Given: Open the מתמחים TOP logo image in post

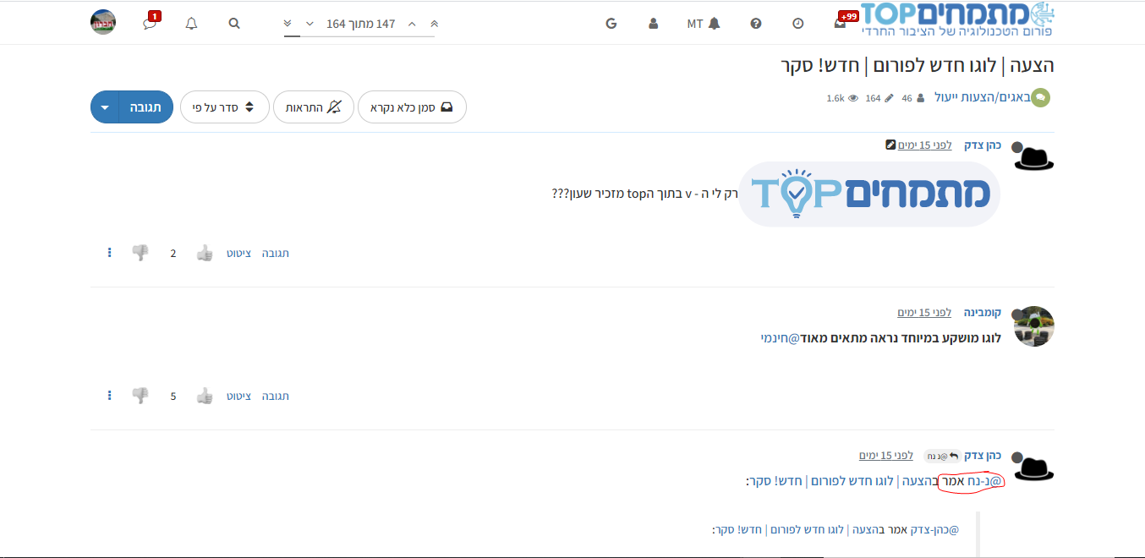Looking at the screenshot, I should tap(869, 194).
